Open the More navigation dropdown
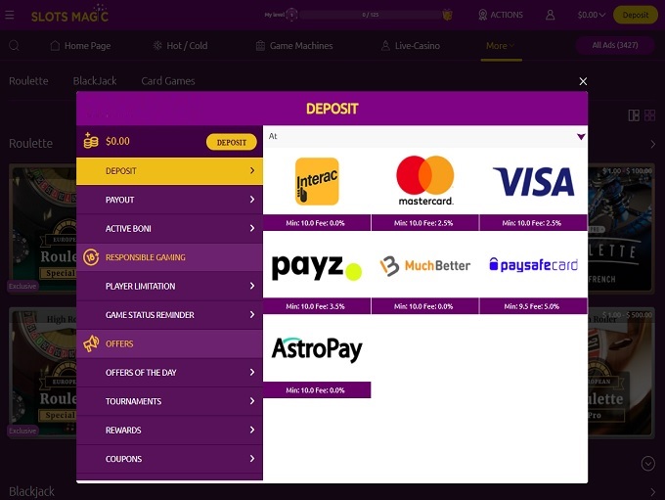Viewport: 665px width, 500px height. tap(501, 45)
